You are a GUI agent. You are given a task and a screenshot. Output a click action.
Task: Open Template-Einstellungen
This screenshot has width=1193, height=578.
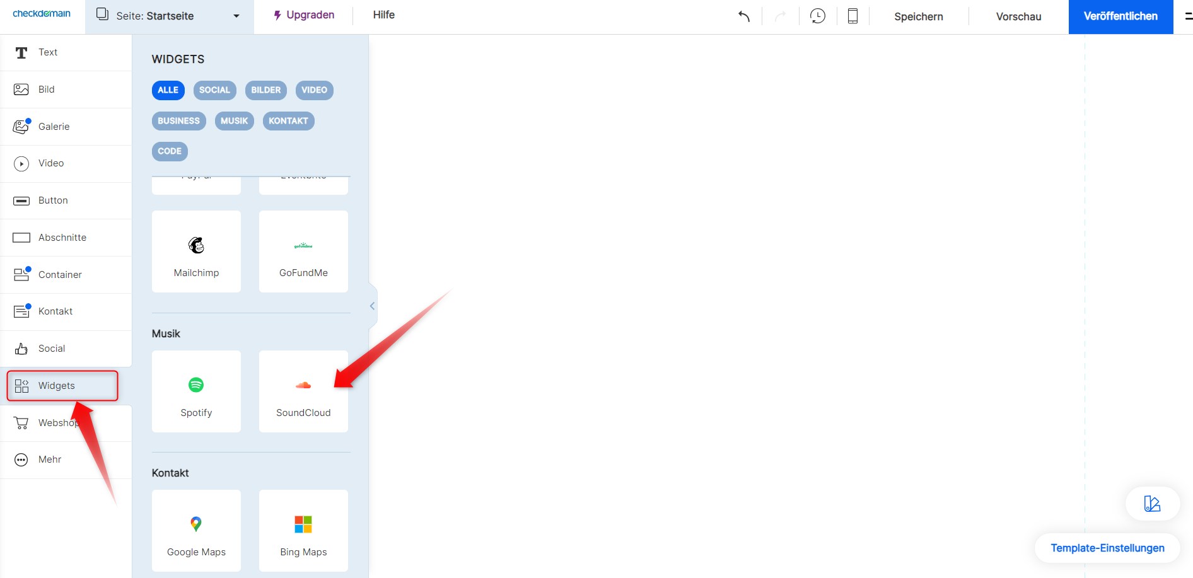pos(1107,548)
